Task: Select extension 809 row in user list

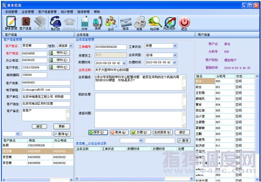Action: click(x=225, y=134)
